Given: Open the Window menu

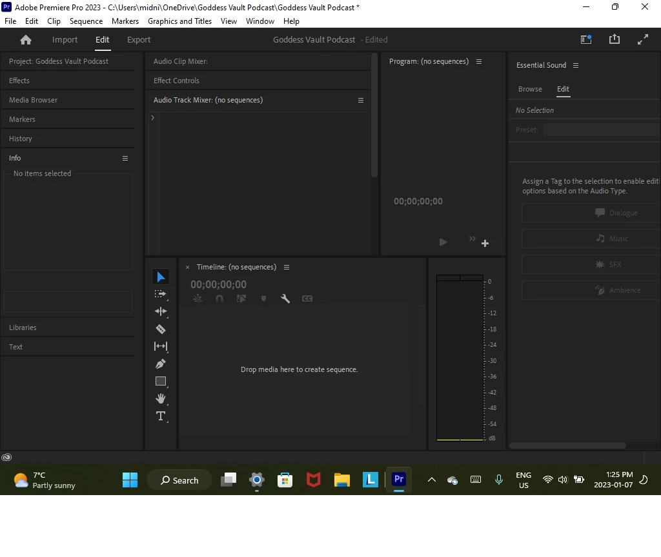Looking at the screenshot, I should pyautogui.click(x=260, y=21).
